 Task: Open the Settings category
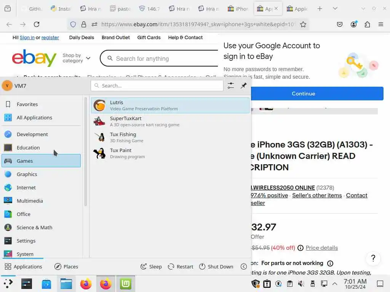coord(41,241)
